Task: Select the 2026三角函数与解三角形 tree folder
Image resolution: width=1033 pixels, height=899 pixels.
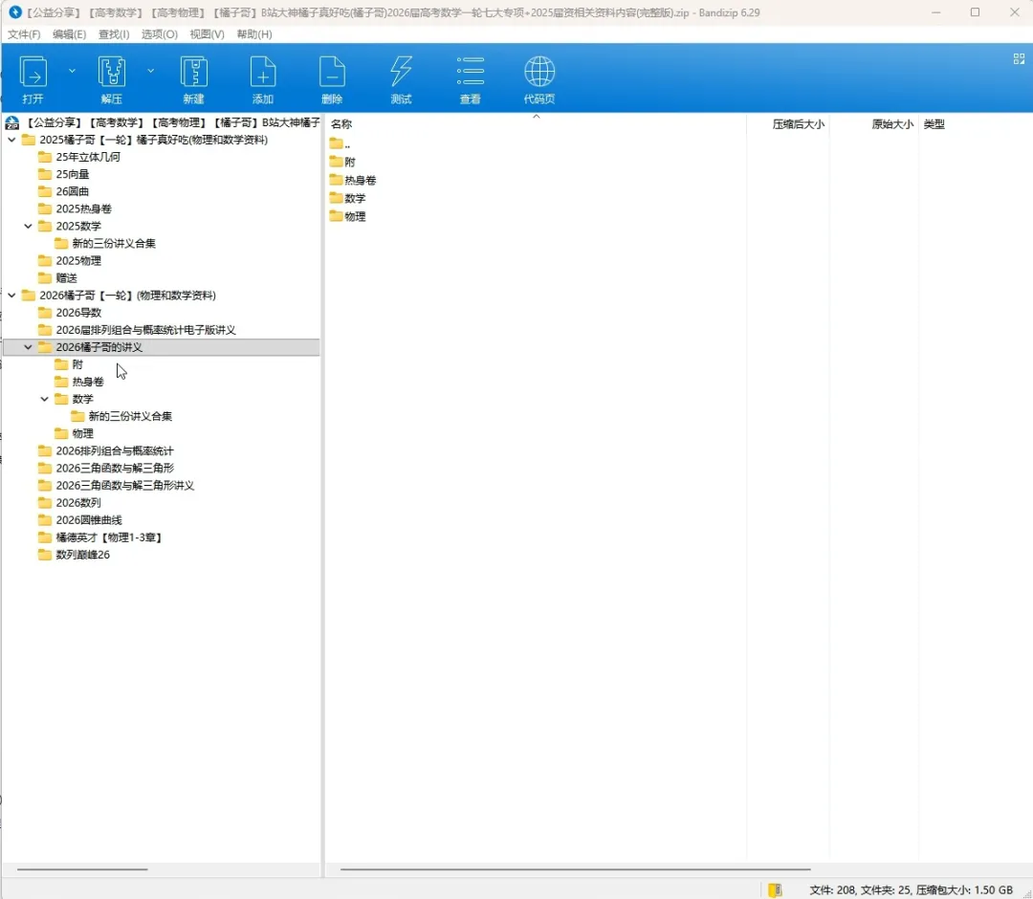Action: coord(106,468)
